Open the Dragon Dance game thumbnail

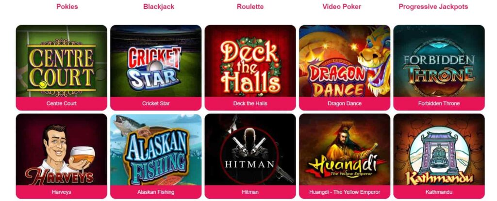pos(345,61)
